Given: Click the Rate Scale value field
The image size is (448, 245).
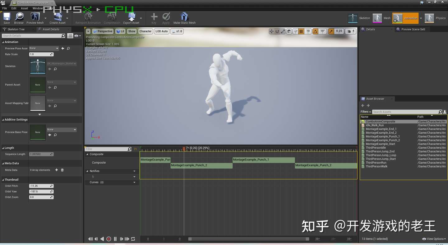Looking at the screenshot, I should pyautogui.click(x=41, y=54).
